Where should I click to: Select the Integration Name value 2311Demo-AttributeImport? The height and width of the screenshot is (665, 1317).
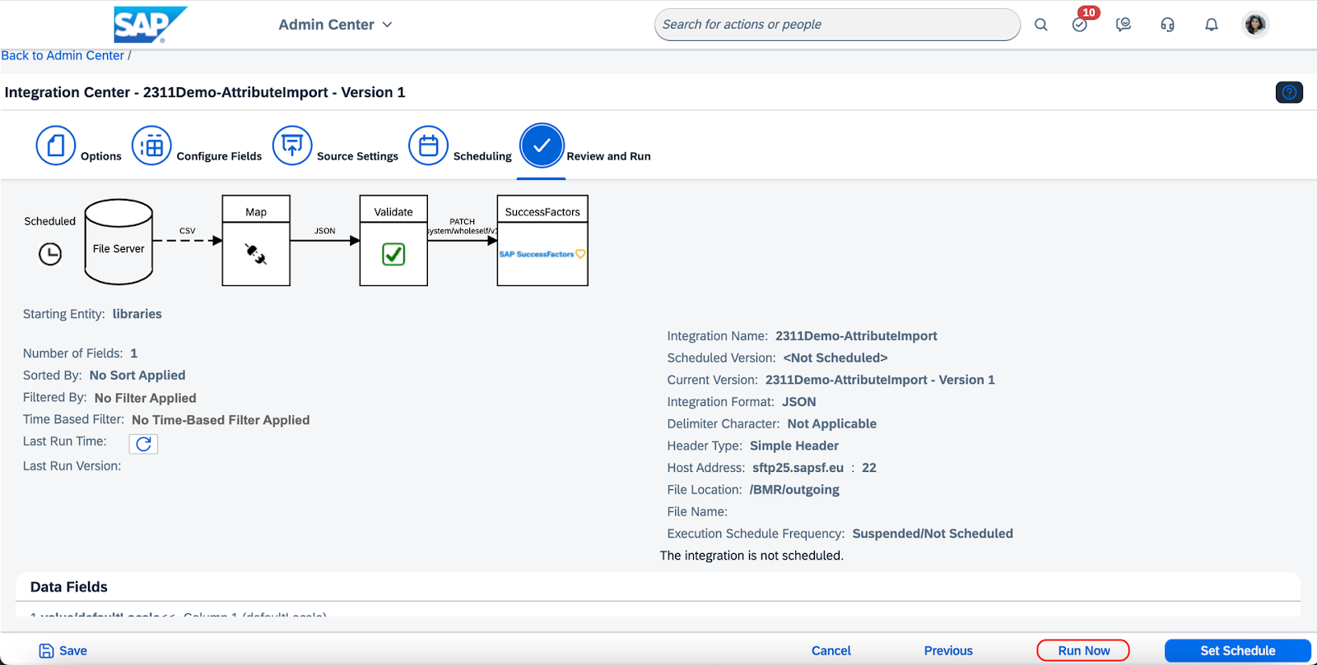(856, 335)
